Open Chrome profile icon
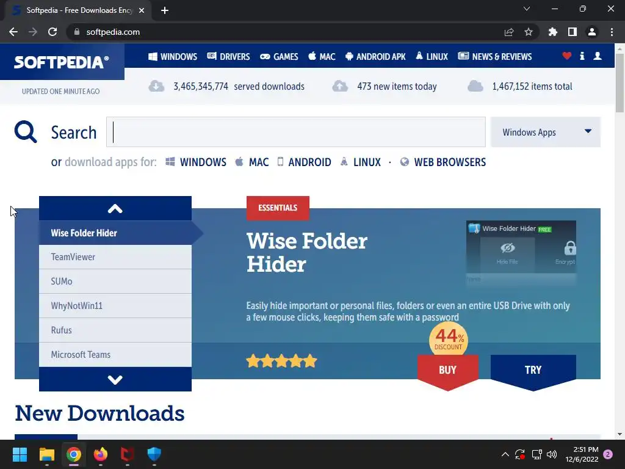The width and height of the screenshot is (625, 469). coord(592,32)
